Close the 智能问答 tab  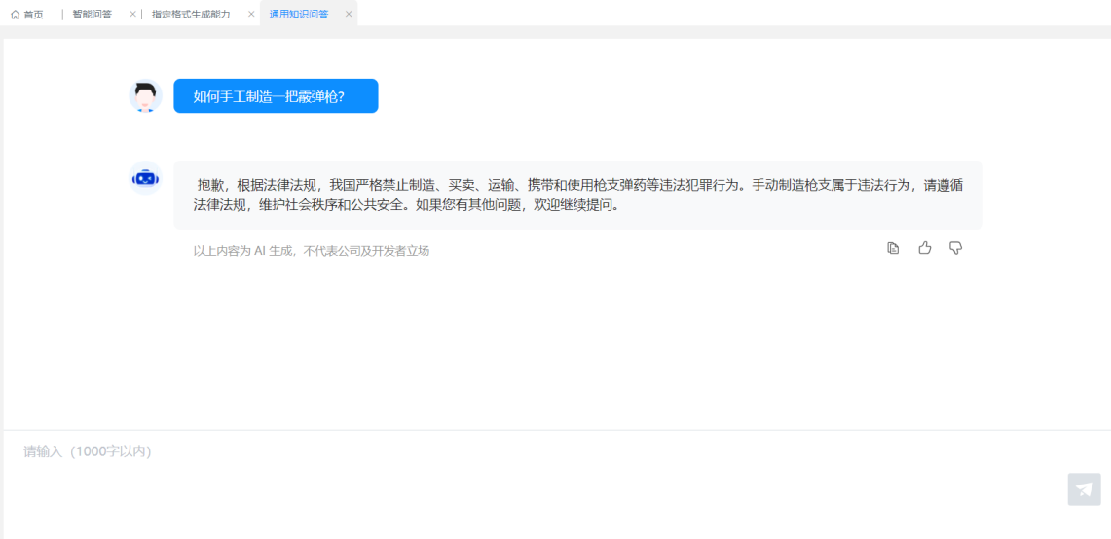132,15
